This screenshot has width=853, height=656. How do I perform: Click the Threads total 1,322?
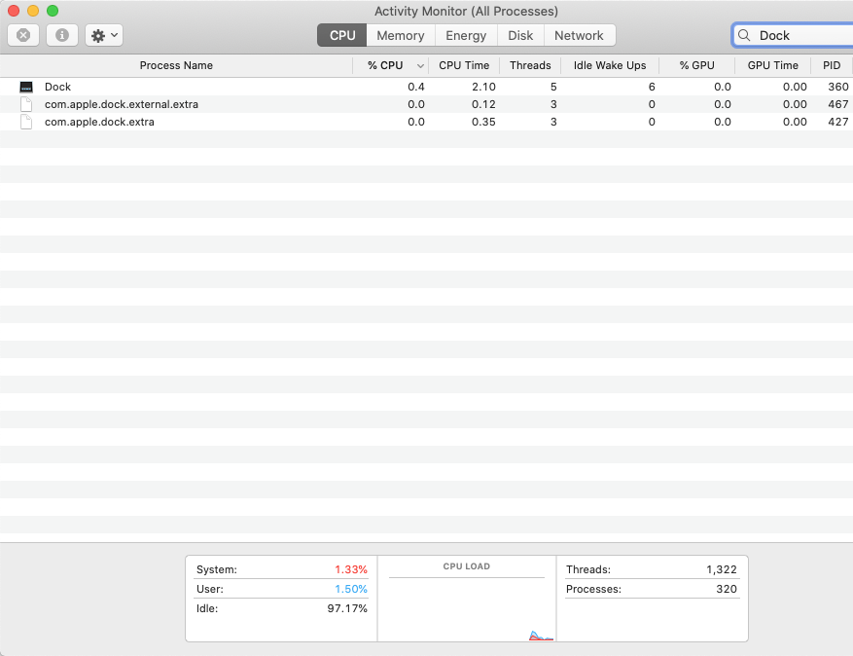pos(722,569)
